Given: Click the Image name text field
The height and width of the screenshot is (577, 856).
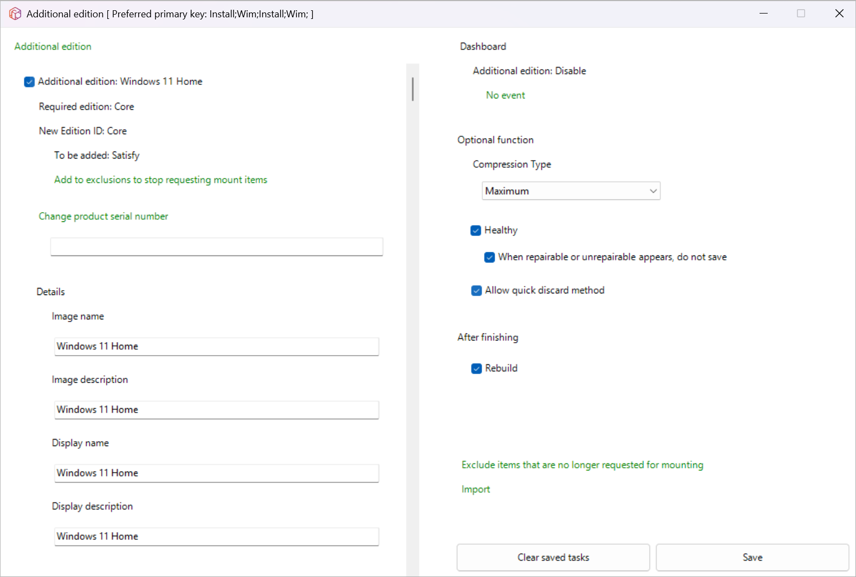Looking at the screenshot, I should click(x=217, y=346).
